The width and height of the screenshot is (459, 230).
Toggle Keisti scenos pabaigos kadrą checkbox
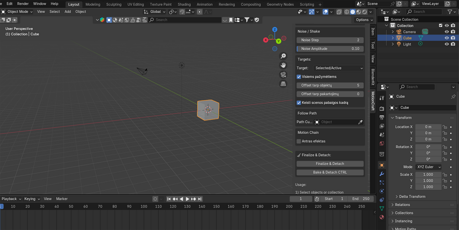(x=299, y=103)
